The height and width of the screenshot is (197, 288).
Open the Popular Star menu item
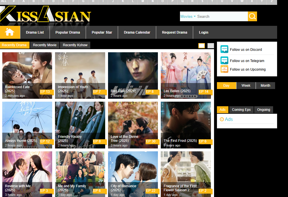(102, 32)
